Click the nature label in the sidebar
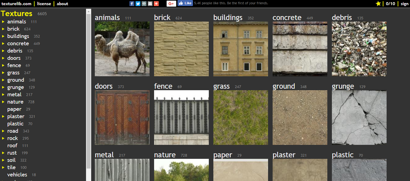Viewport: 410px width, 181px height. pos(15,102)
